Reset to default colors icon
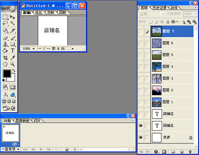This screenshot has width=199, height=155. point(4,80)
